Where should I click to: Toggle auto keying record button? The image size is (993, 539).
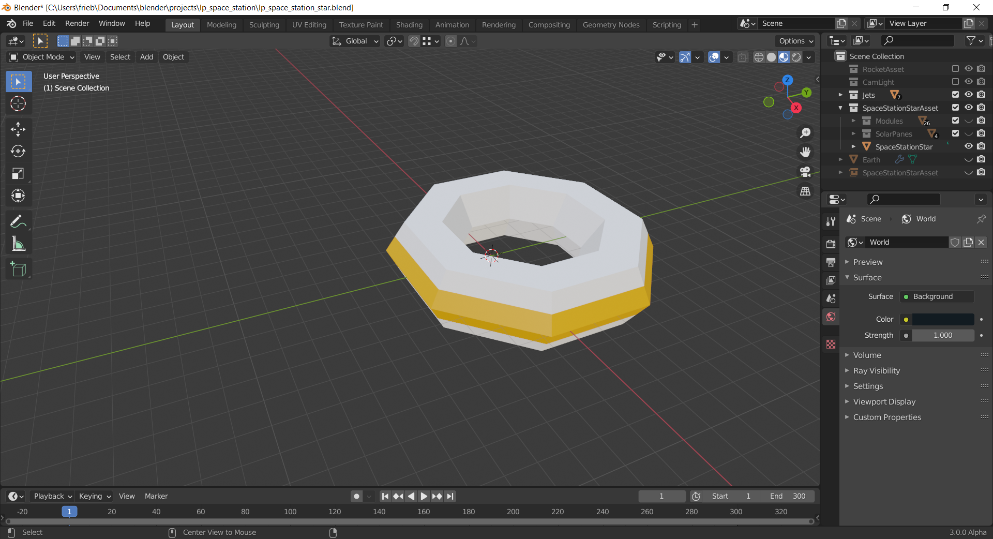click(x=356, y=496)
